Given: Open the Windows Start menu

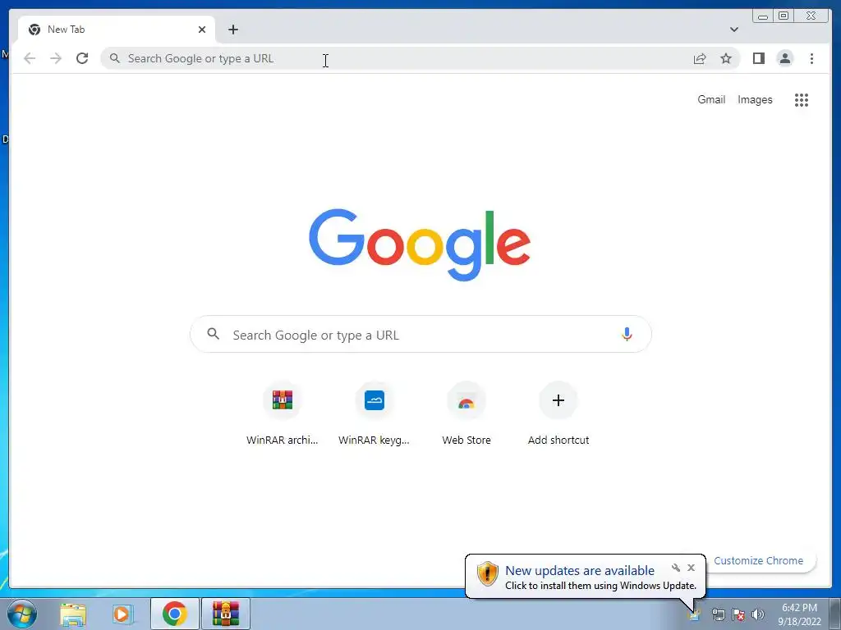Looking at the screenshot, I should [x=21, y=614].
